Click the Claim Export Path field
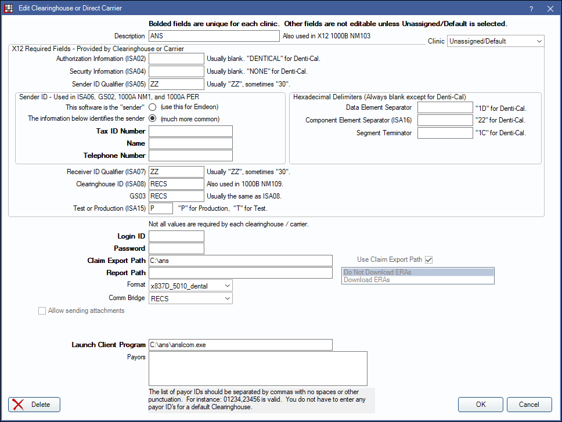562x422 pixels. (x=240, y=261)
